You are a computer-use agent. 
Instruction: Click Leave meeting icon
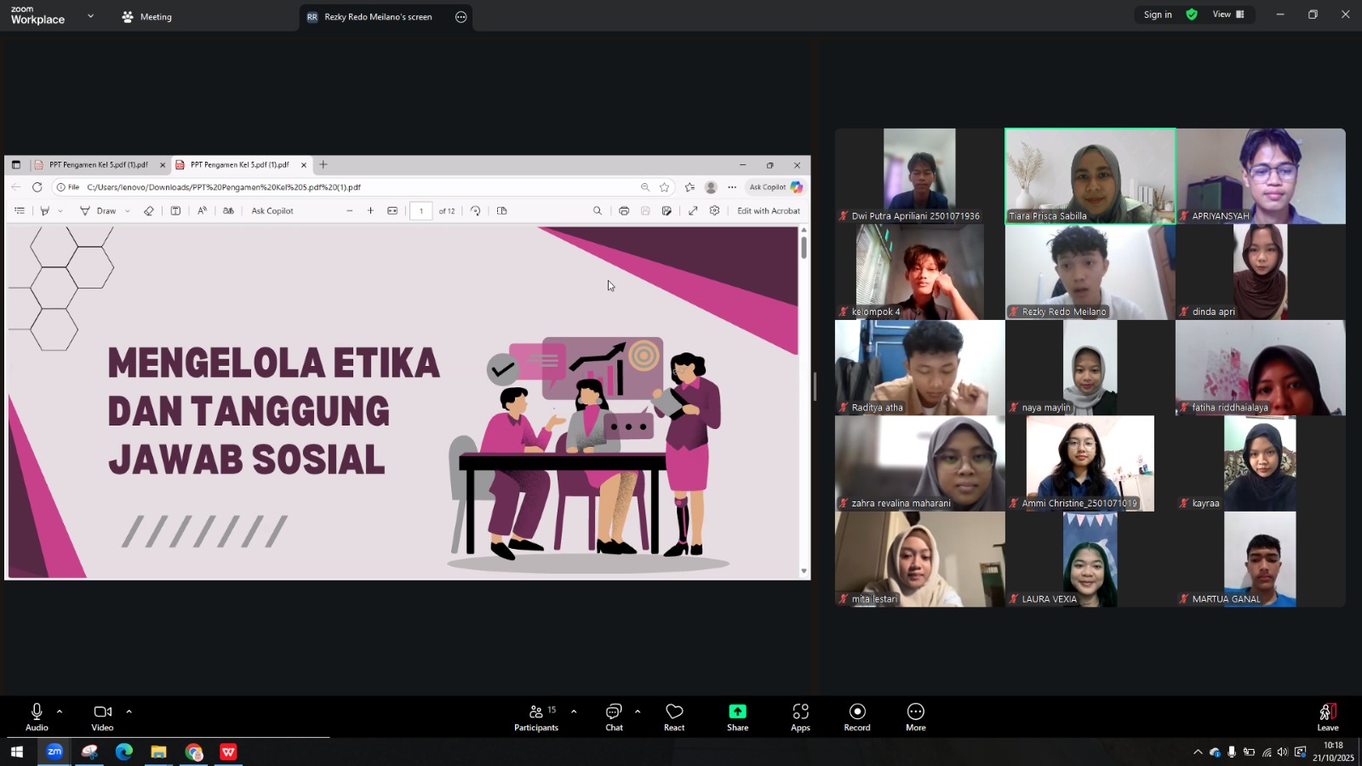[1327, 717]
